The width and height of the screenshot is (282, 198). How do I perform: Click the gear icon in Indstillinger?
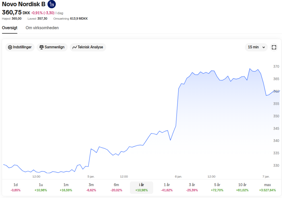(10, 47)
